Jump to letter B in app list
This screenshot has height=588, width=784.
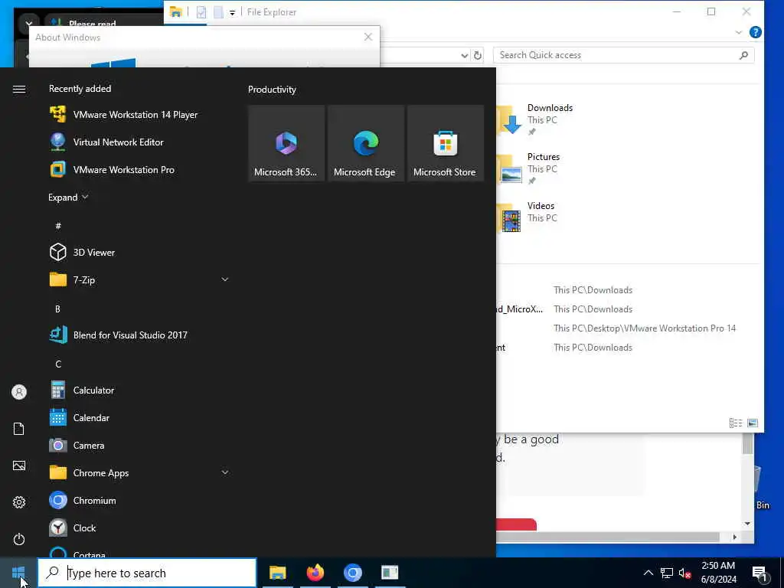(x=57, y=309)
